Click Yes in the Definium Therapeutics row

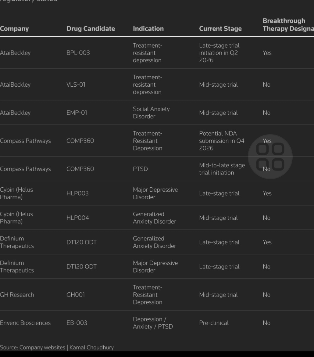click(x=267, y=242)
